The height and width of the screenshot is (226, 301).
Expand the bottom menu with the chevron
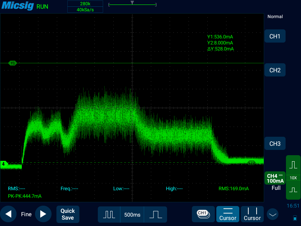click(272, 214)
